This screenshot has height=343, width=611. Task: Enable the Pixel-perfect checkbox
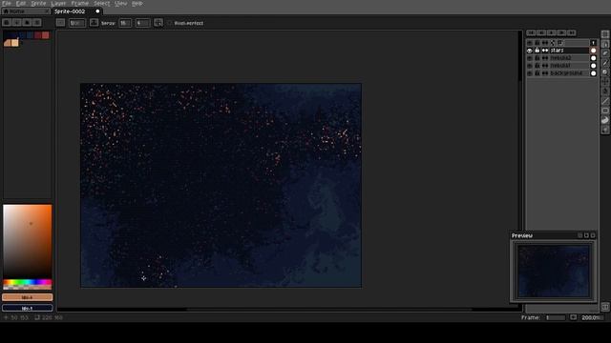(x=170, y=23)
